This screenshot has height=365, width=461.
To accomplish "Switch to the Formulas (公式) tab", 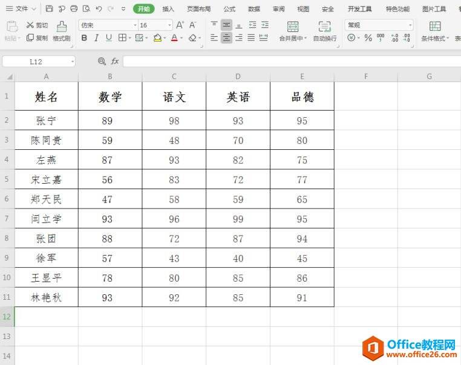I will pos(229,9).
